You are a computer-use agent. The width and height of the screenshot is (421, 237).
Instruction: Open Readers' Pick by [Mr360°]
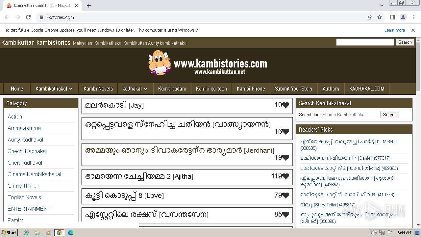click(x=349, y=145)
